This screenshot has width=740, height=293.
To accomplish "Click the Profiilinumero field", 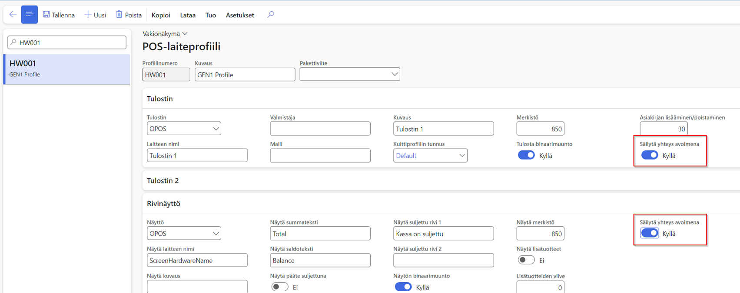I will [166, 75].
